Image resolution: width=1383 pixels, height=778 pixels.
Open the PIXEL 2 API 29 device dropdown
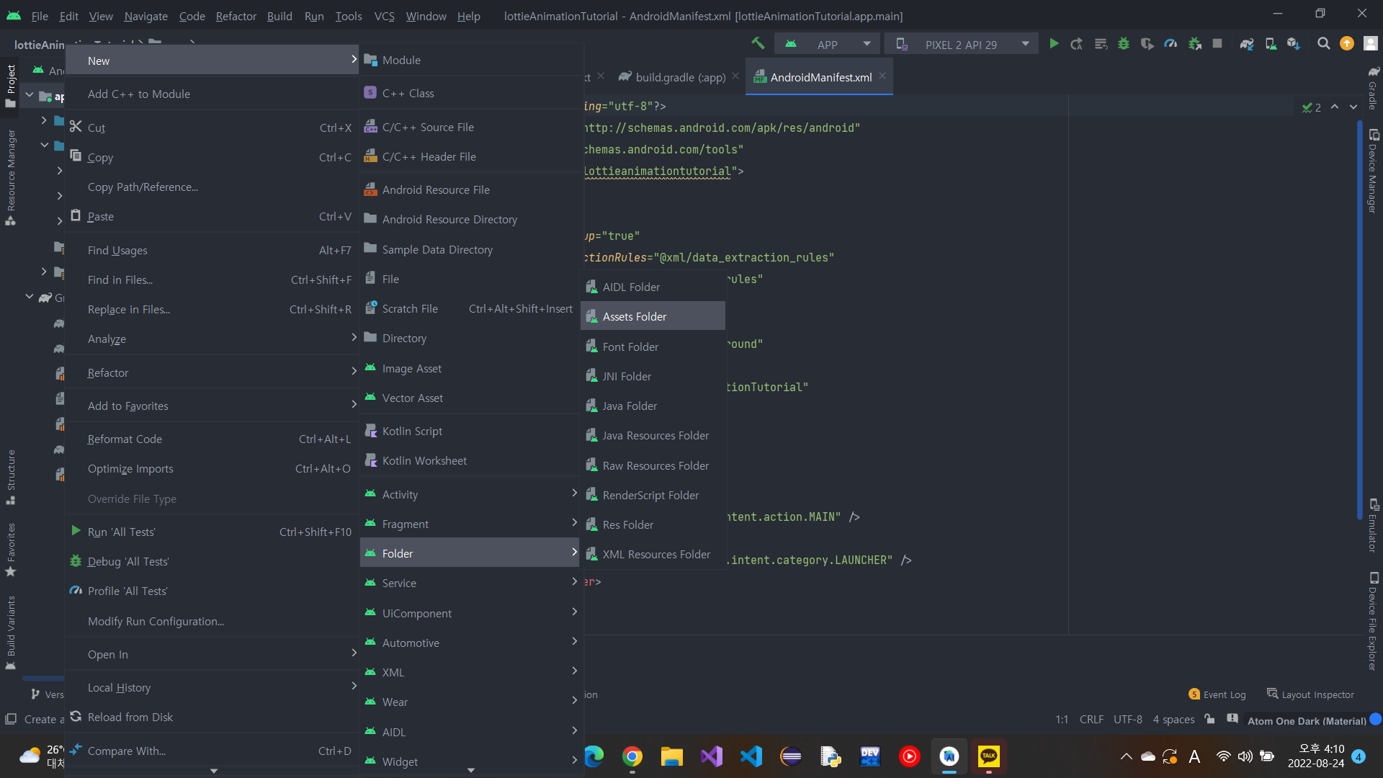tap(962, 44)
